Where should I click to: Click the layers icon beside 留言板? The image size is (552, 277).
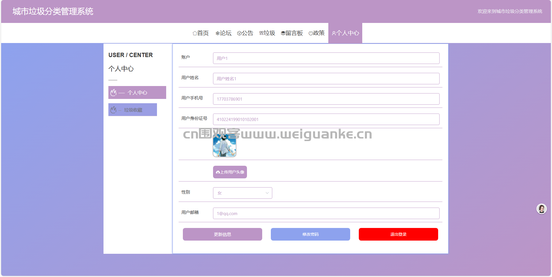[x=283, y=33]
